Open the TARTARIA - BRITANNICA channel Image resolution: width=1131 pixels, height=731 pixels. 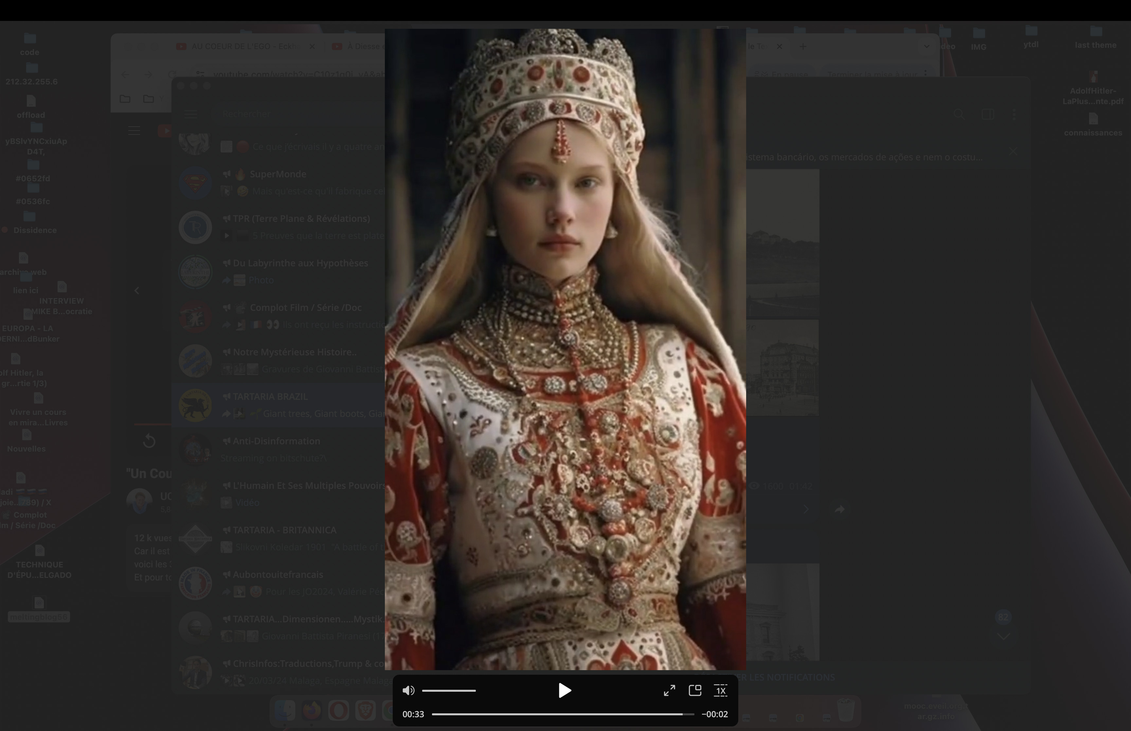tap(278, 538)
